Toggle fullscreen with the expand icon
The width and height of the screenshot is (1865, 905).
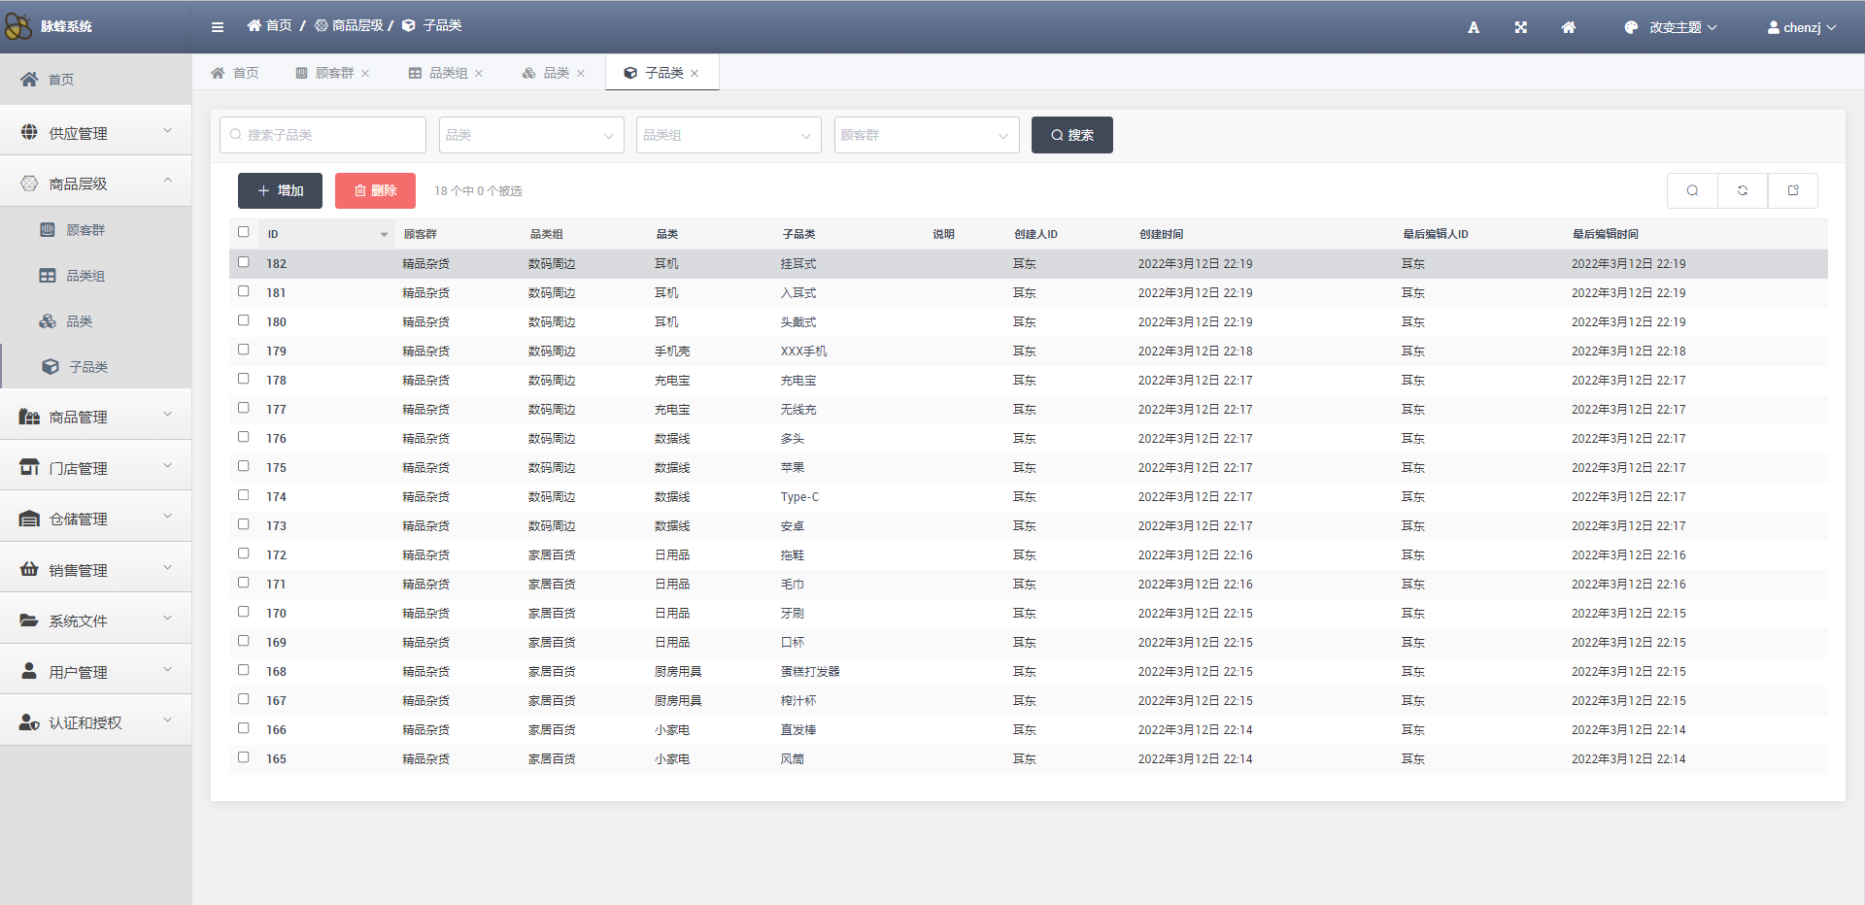[1521, 27]
